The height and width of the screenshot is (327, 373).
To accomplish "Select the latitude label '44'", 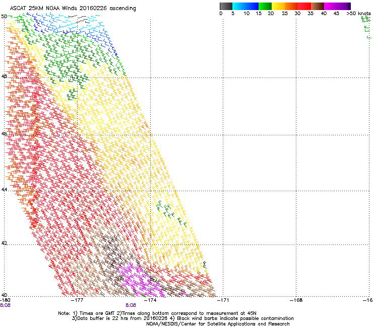I will pyautogui.click(x=4, y=190).
